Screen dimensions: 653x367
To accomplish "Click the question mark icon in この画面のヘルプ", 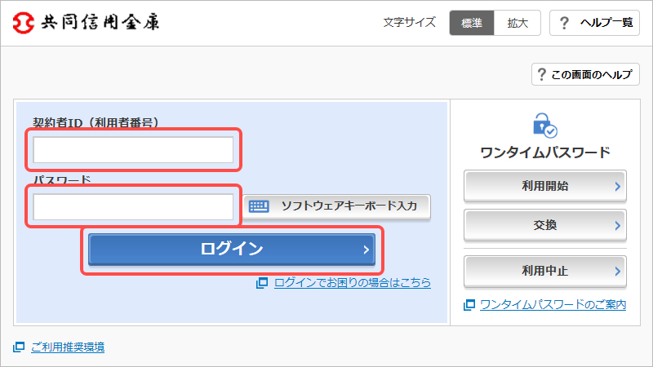I will pos(541,74).
